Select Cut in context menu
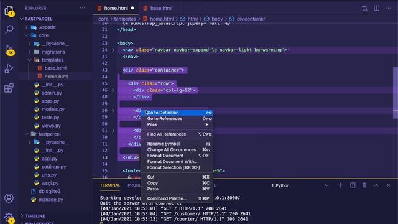 [x=177, y=177]
